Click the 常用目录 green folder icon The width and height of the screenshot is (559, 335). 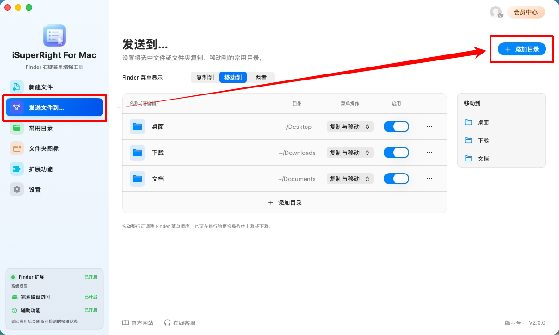[x=17, y=128]
